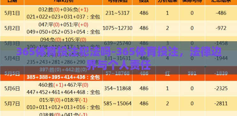Click the text 460:胜(+1)+467:平(0)
Image resolution: width=237 pixels, height=116 pixels.
click(63, 85)
